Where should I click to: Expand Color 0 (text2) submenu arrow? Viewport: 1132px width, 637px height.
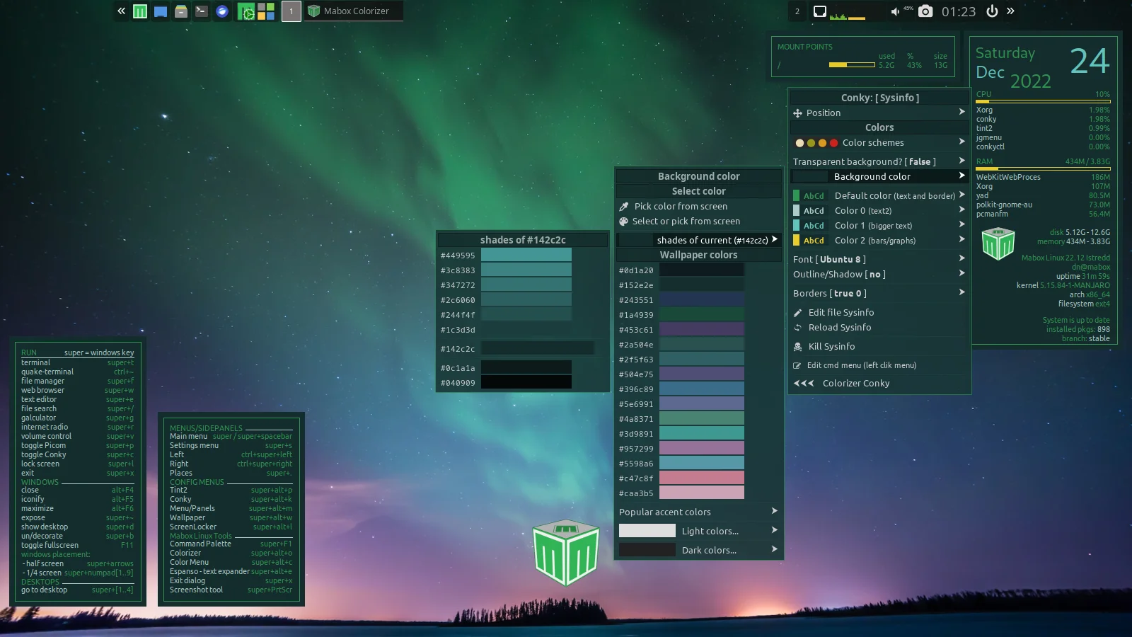[961, 210]
